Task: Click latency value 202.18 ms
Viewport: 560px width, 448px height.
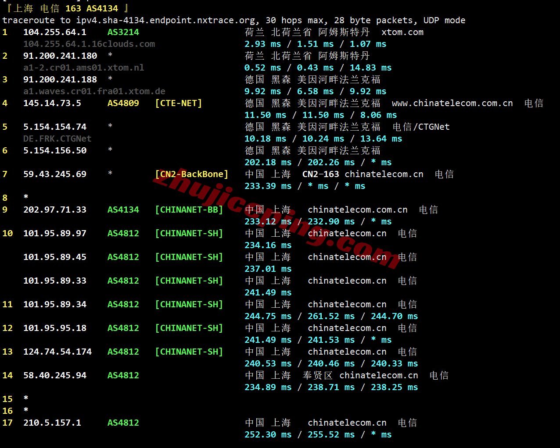Action: (x=268, y=163)
